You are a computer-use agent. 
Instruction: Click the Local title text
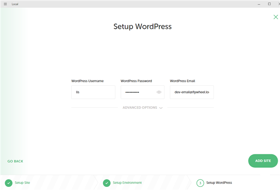(15, 4)
